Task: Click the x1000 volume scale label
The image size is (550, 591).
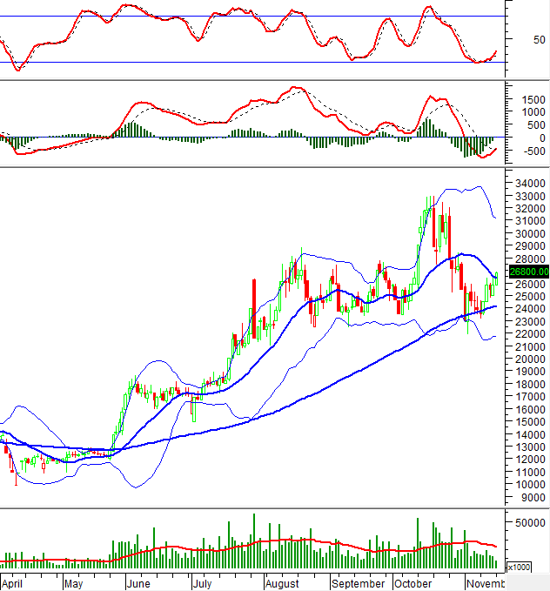Action: pyautogui.click(x=519, y=567)
